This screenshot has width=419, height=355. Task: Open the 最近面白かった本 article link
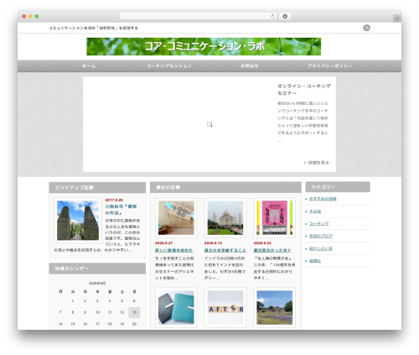(x=272, y=250)
